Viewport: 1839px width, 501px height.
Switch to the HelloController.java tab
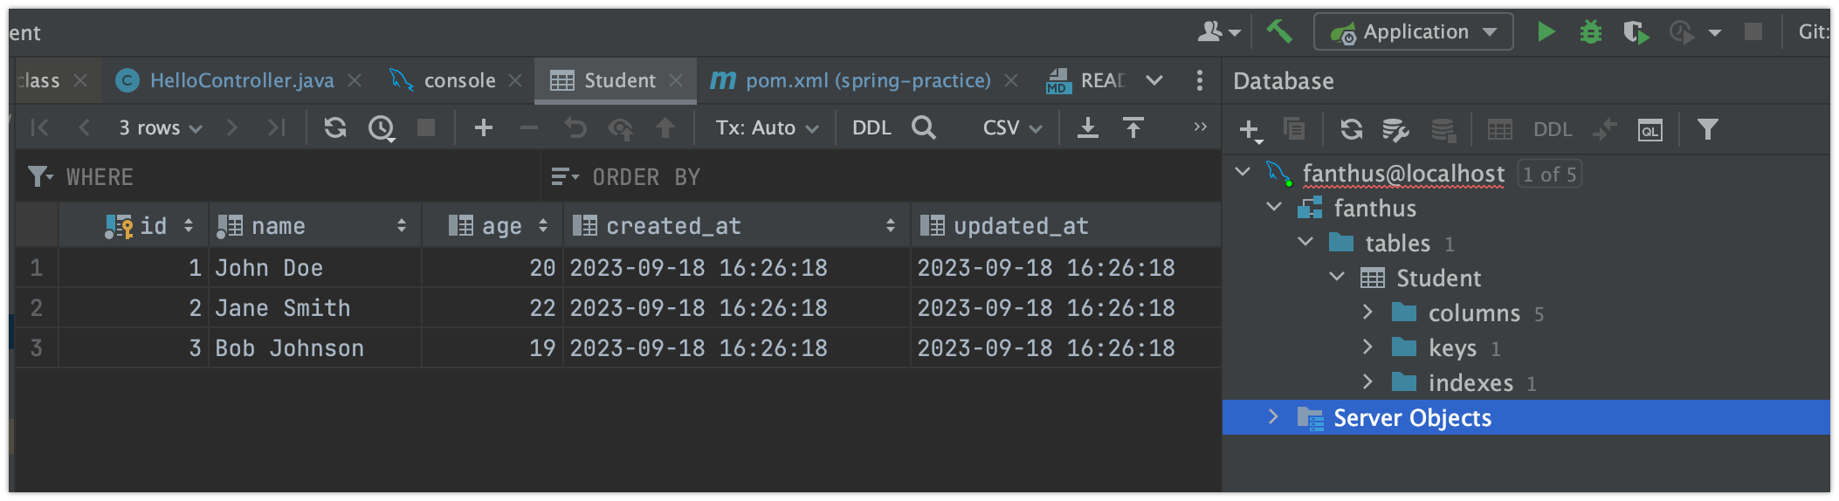(241, 81)
